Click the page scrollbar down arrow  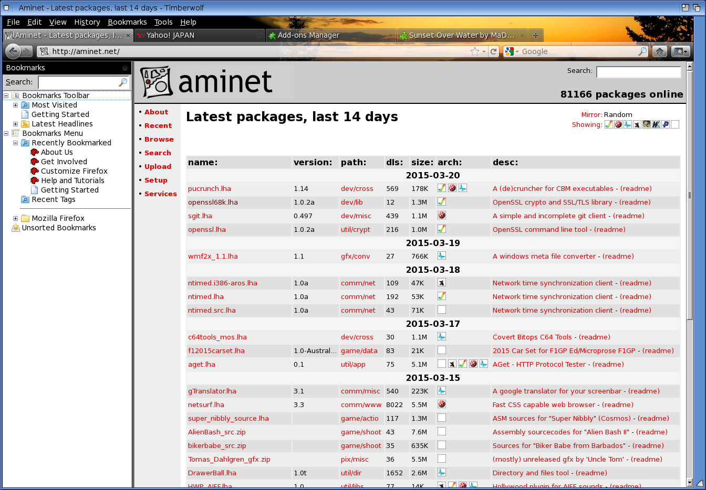coord(690,482)
